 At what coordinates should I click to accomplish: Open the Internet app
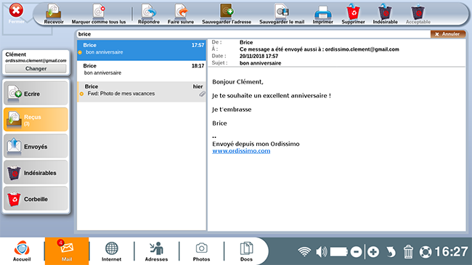coord(111,251)
